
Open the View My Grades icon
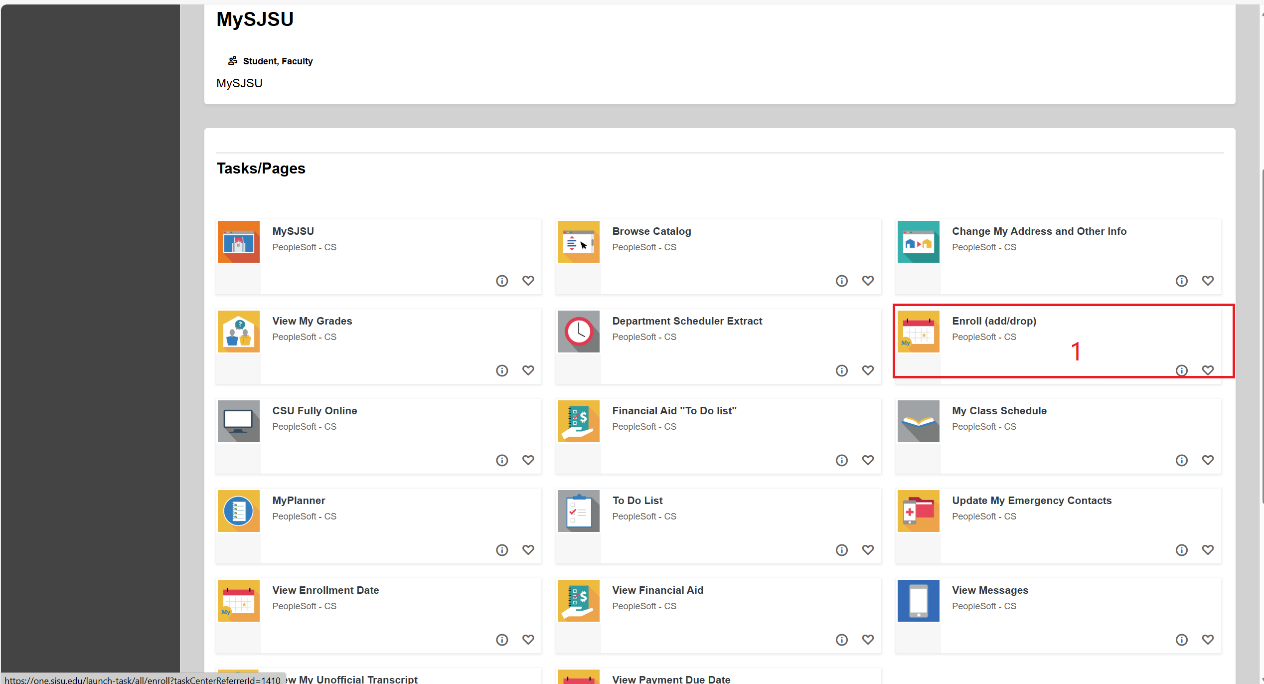(239, 332)
